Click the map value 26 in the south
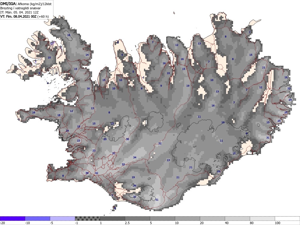Screen dimensions: 300x225 (135, 186)
